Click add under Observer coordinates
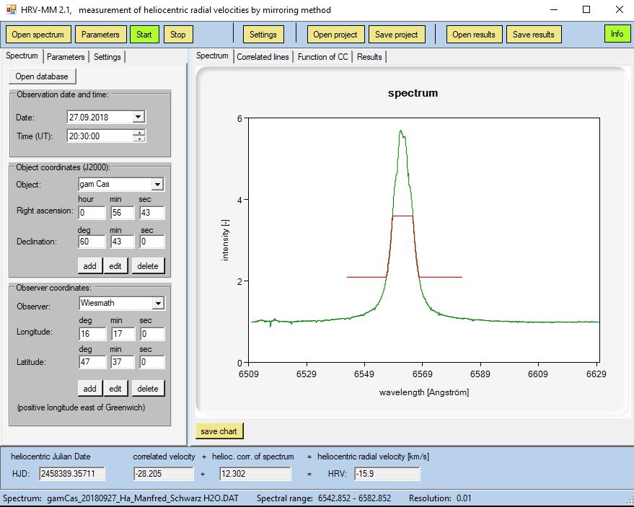Viewport: 634px width, 507px height. pyautogui.click(x=89, y=388)
